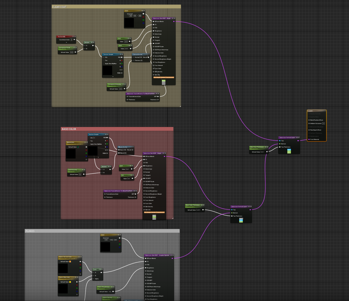The width and height of the screenshot is (349, 301).
Task: Expand the ColorIntensity node chevron
Action: (x=84, y=170)
